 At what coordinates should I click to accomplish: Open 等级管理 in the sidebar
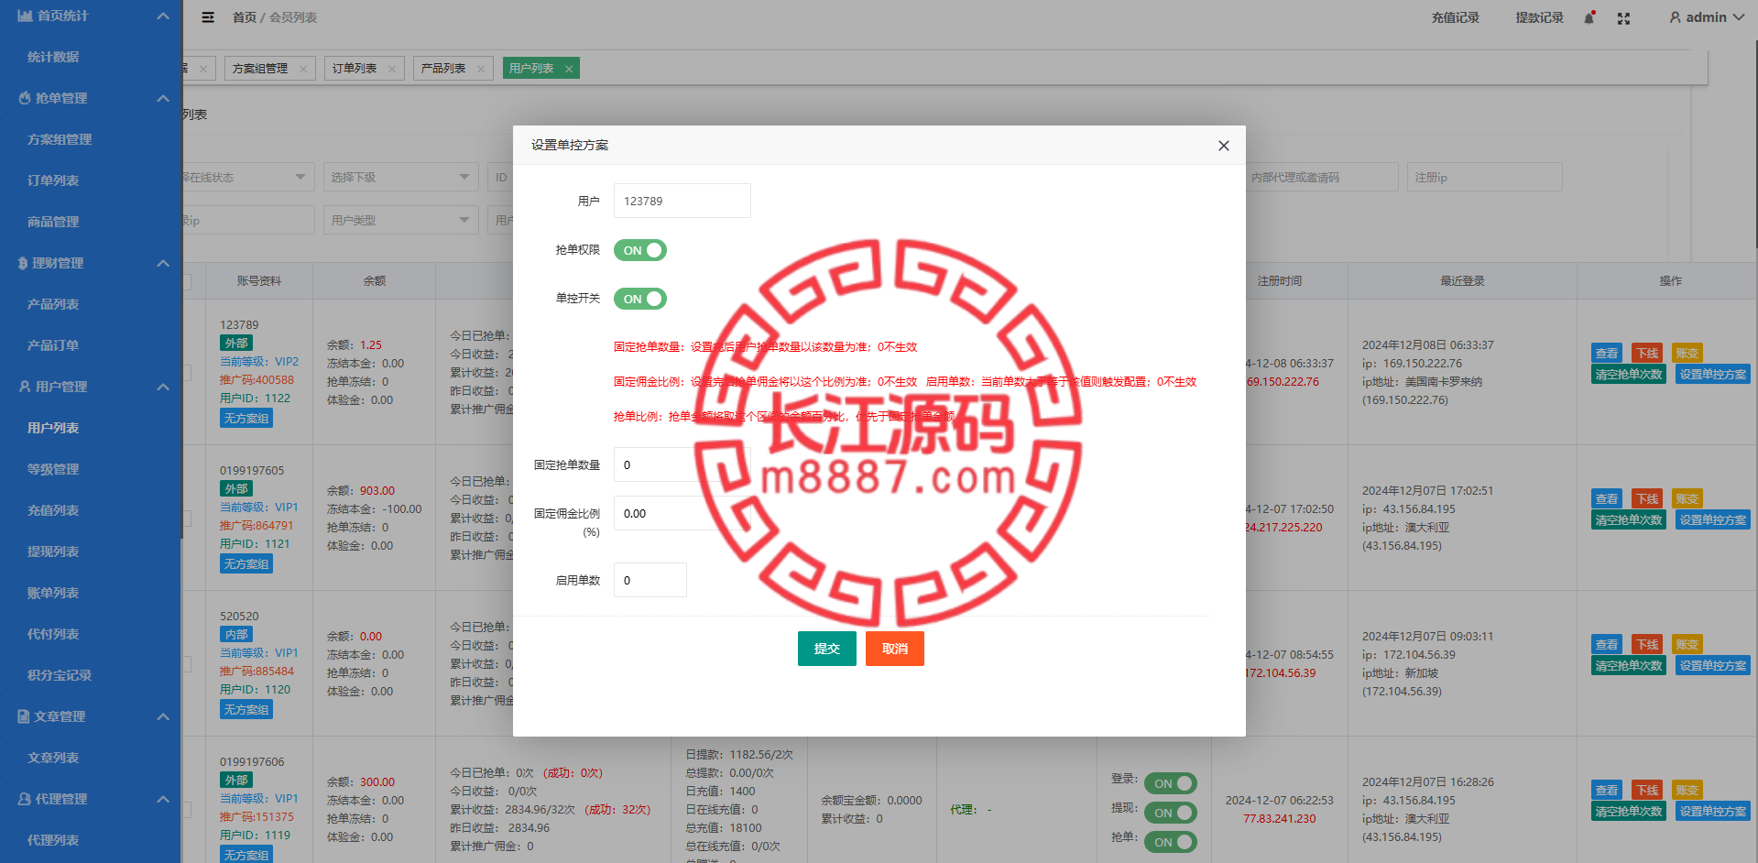pyautogui.click(x=53, y=469)
